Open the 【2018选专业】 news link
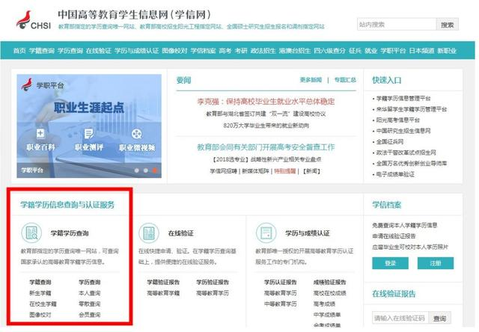 pyautogui.click(x=266, y=159)
